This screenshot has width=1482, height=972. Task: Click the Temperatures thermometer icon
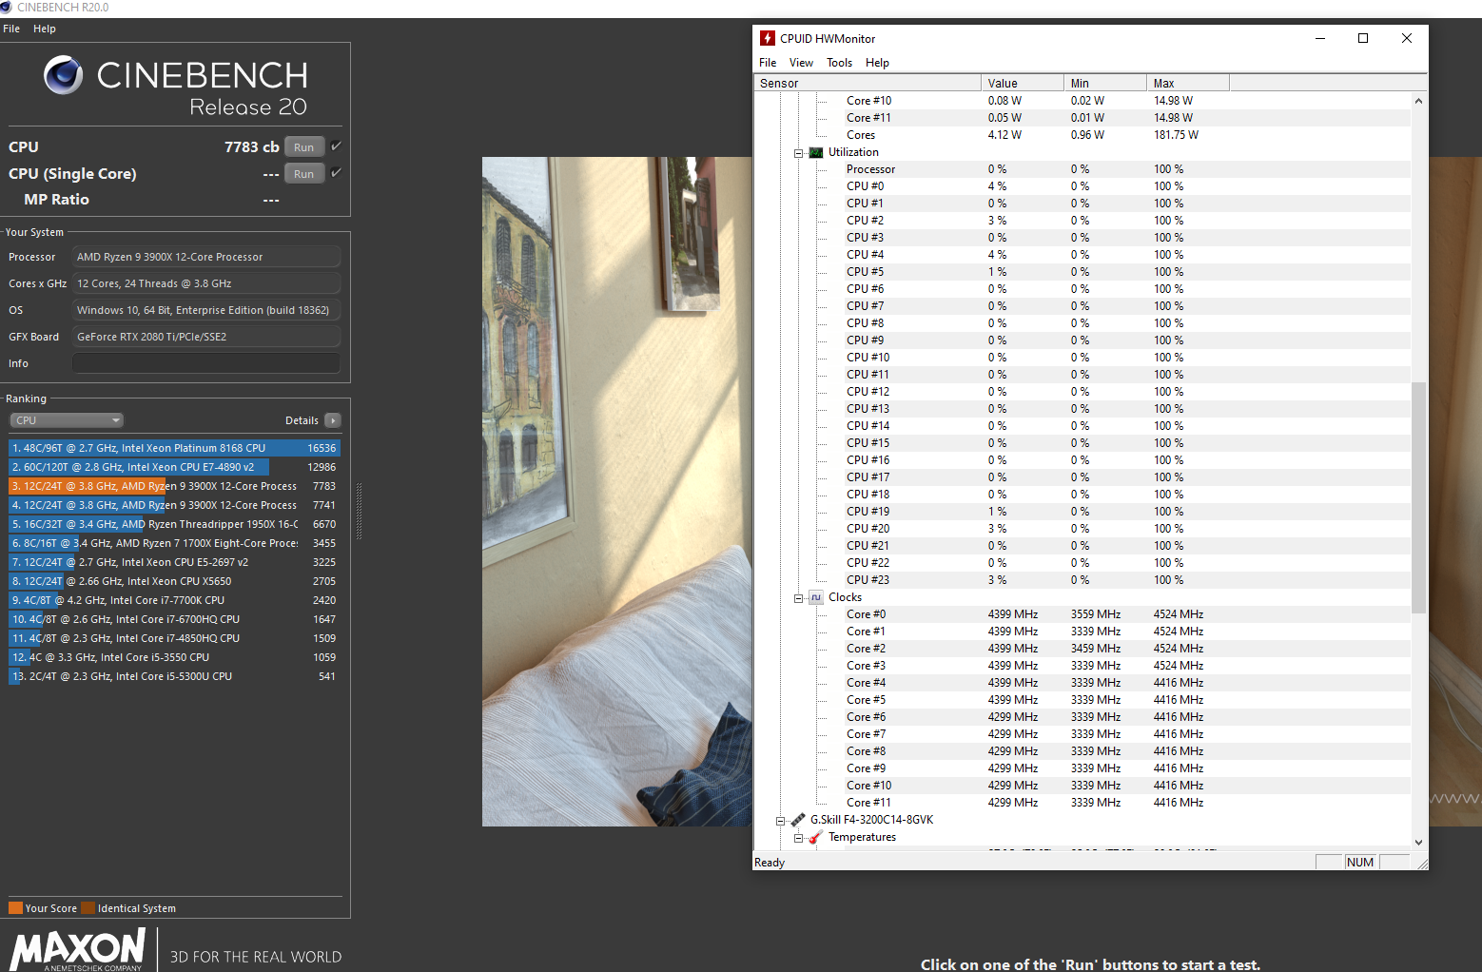pos(815,837)
